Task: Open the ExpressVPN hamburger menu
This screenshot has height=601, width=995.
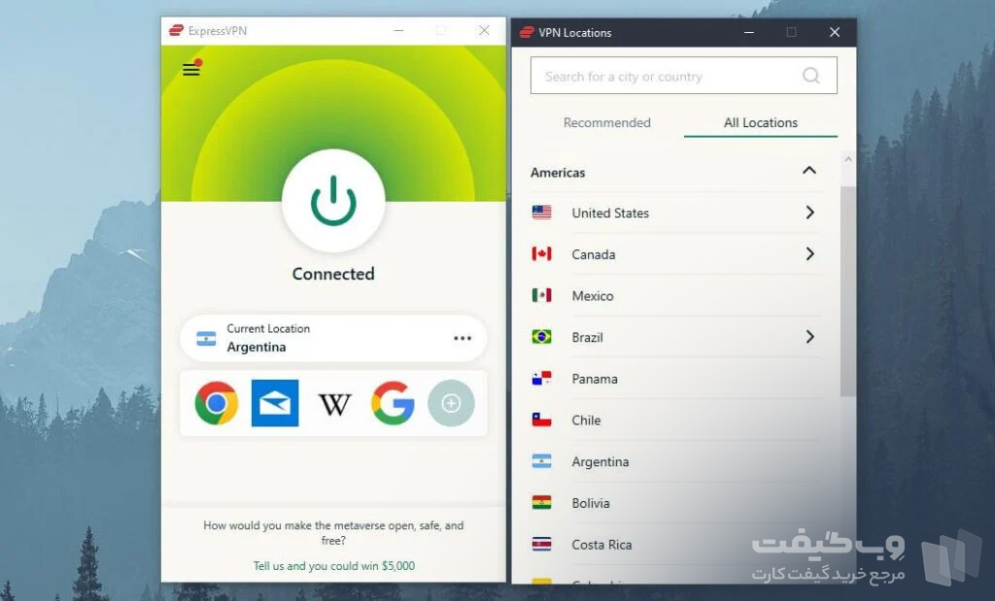Action: tap(191, 69)
